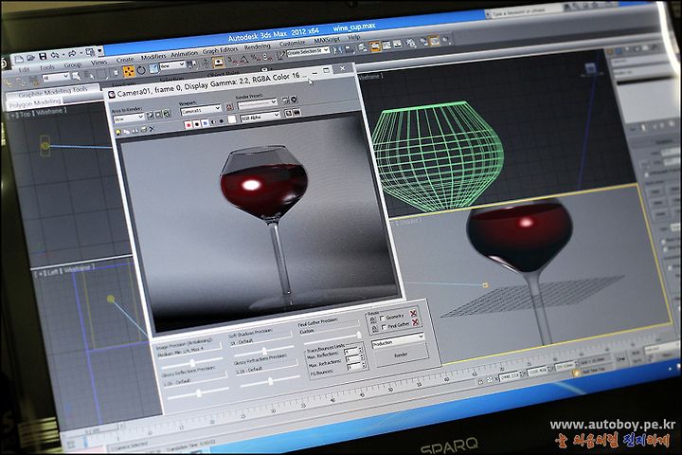Toggle the lock icon beside the Geometry checkbox

coord(373,319)
